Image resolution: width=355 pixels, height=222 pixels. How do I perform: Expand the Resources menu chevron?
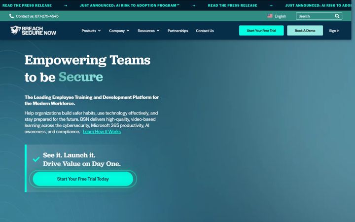pyautogui.click(x=158, y=31)
